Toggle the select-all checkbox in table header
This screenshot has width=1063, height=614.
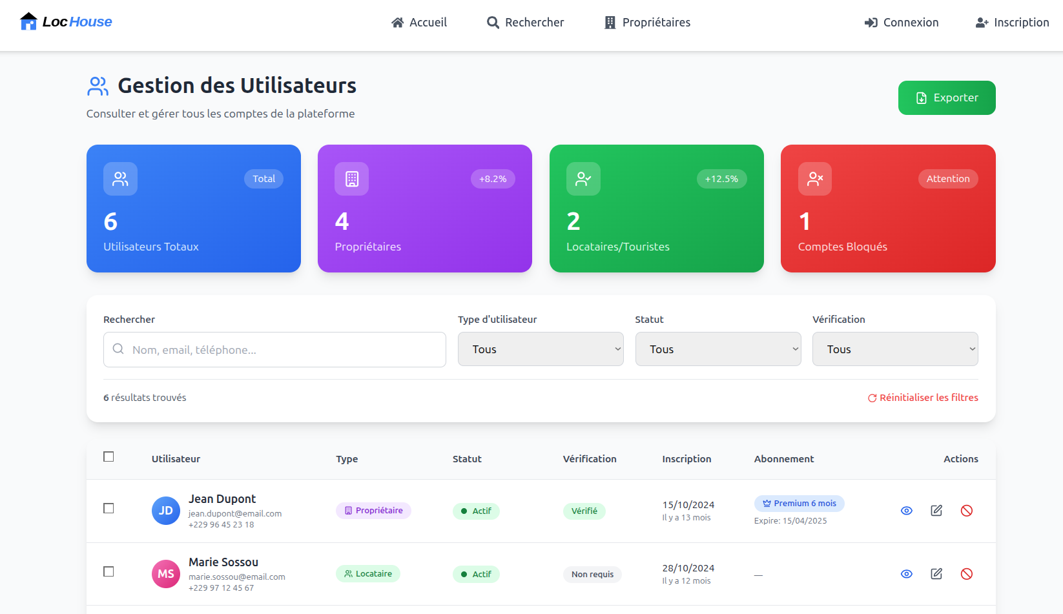tap(108, 457)
